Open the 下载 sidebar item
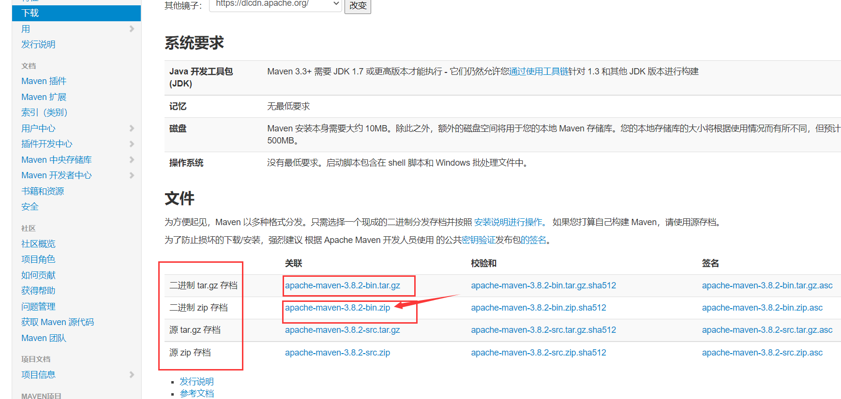 coord(76,13)
